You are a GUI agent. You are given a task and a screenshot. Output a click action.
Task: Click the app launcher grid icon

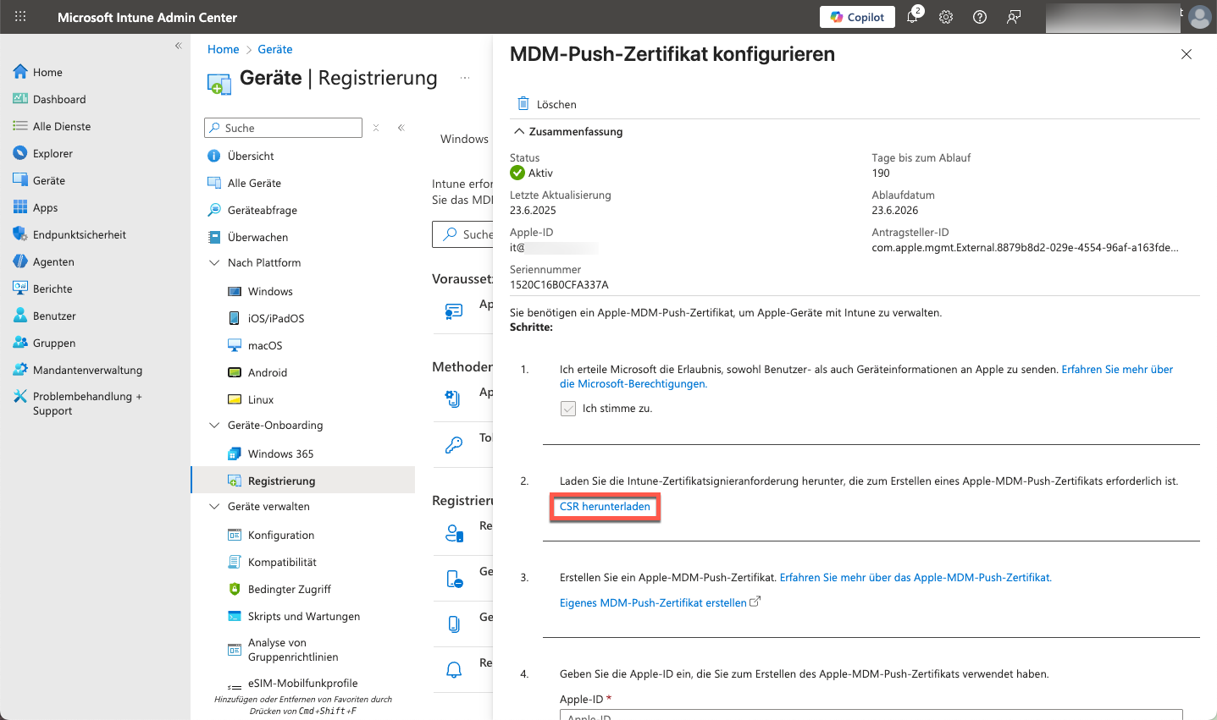[20, 17]
